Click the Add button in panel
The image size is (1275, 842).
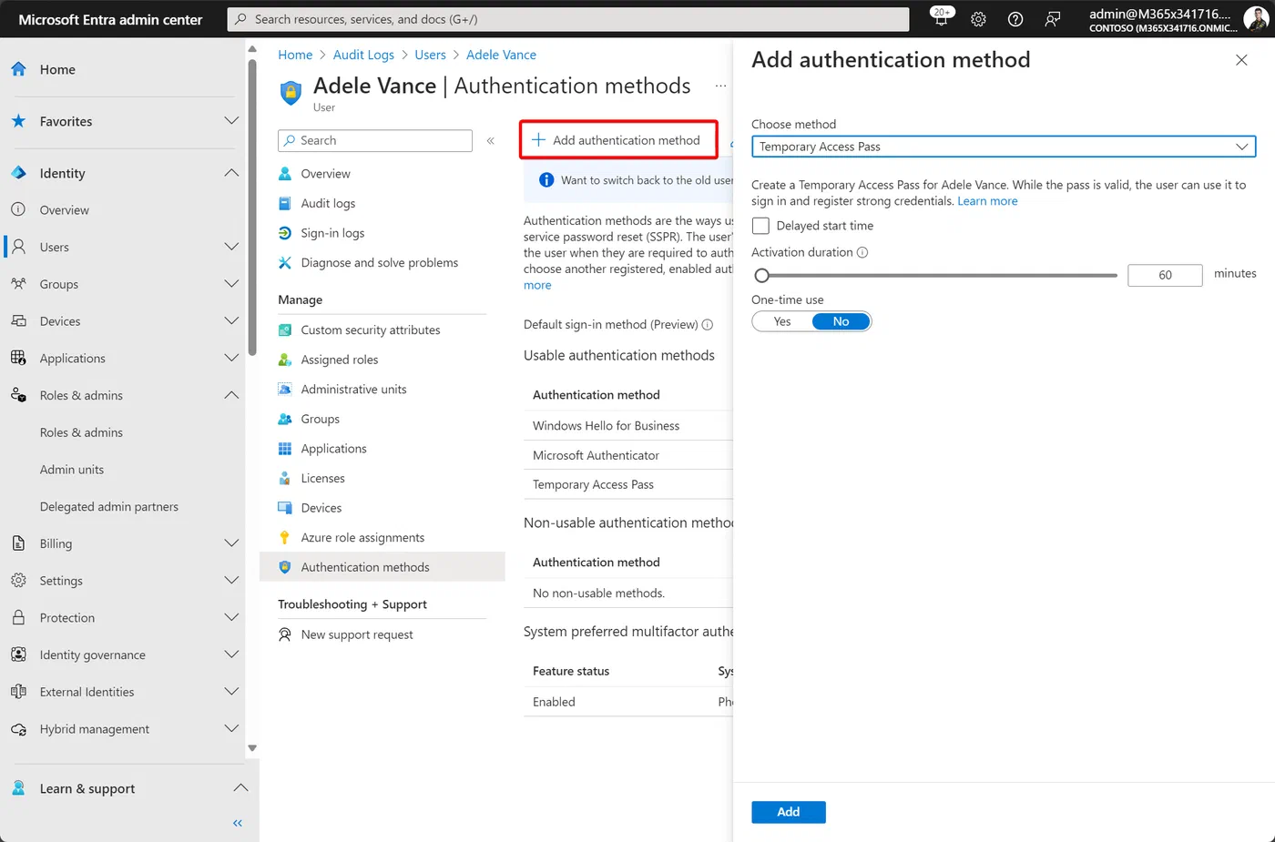pos(789,812)
